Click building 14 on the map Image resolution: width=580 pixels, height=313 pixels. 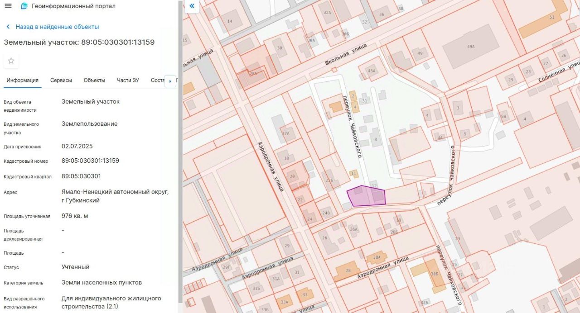229,21
